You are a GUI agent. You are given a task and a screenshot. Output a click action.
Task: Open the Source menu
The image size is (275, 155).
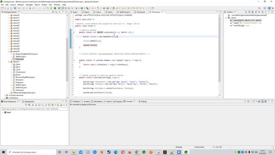(x=13, y=5)
